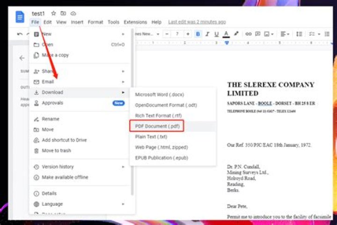Open the Insert menu
Image resolution: width=337 pixels, height=225 pixels.
pyautogui.click(x=77, y=22)
